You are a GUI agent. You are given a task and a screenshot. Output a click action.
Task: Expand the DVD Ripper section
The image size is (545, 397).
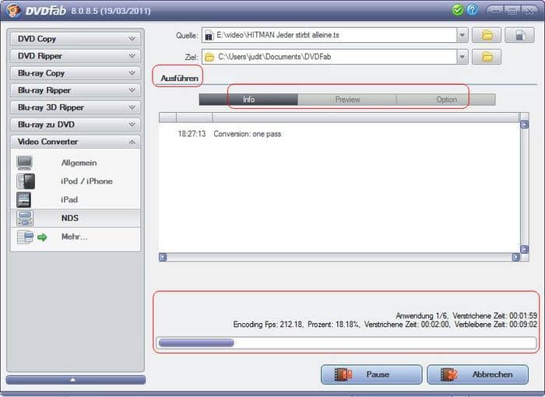[75, 56]
